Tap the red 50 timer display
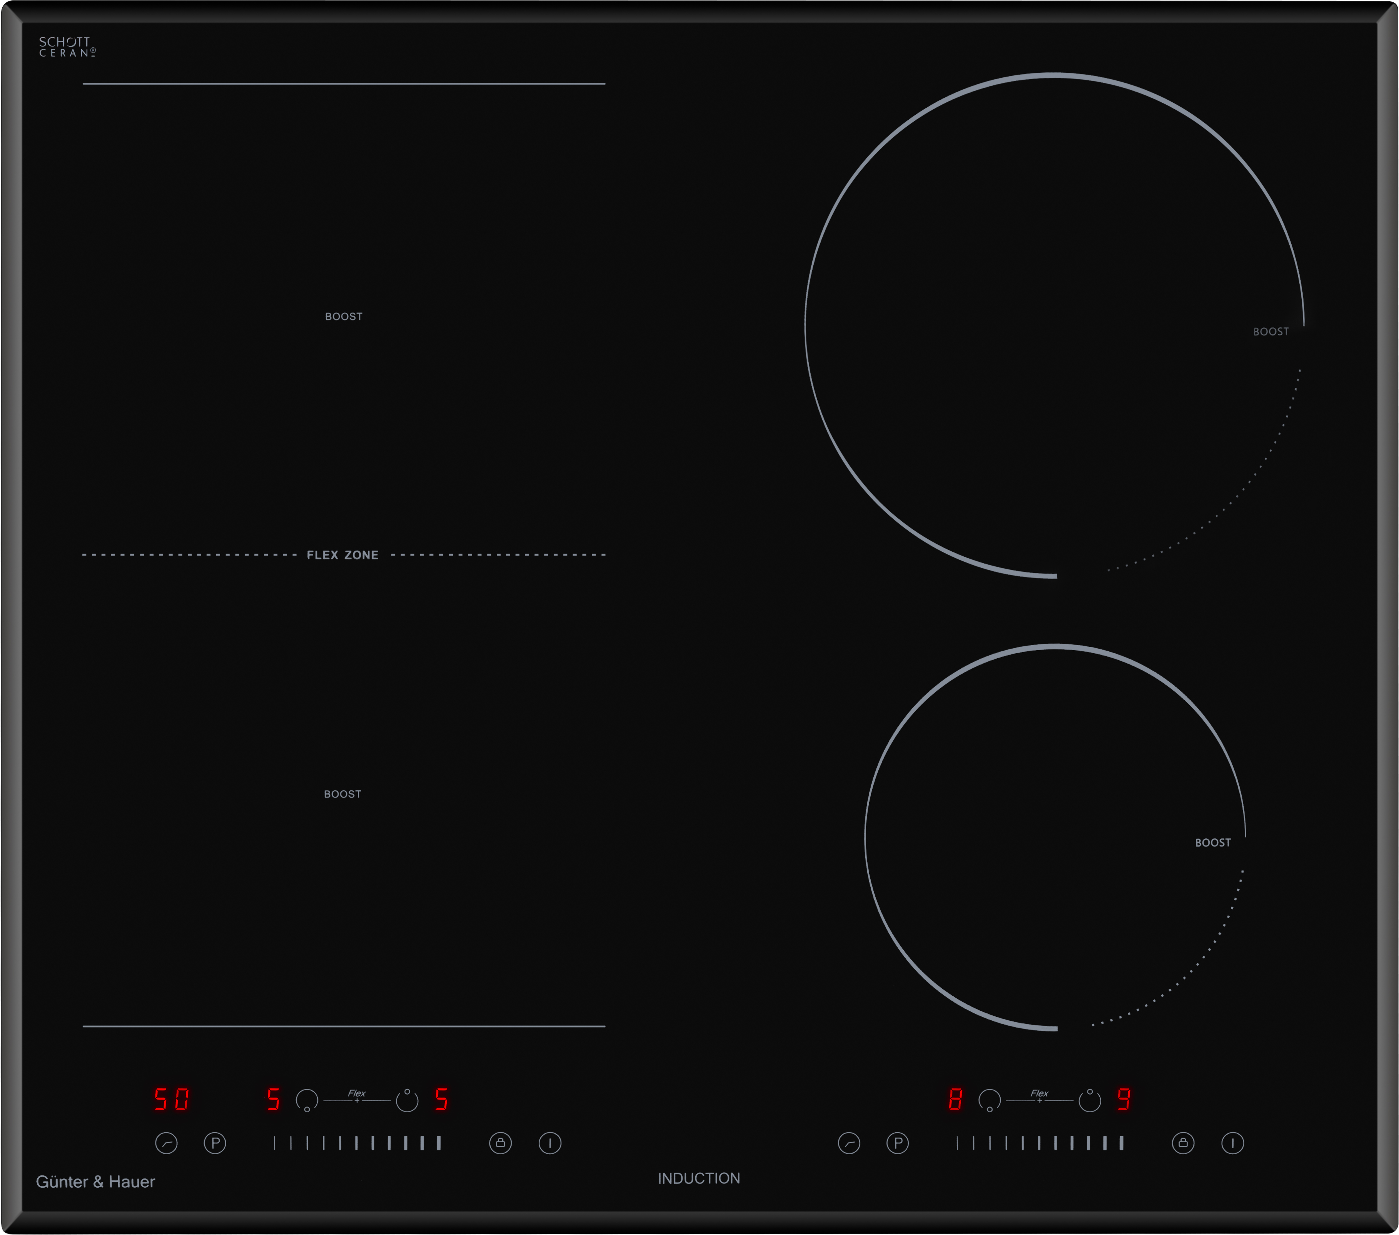The image size is (1399, 1235). click(171, 1100)
